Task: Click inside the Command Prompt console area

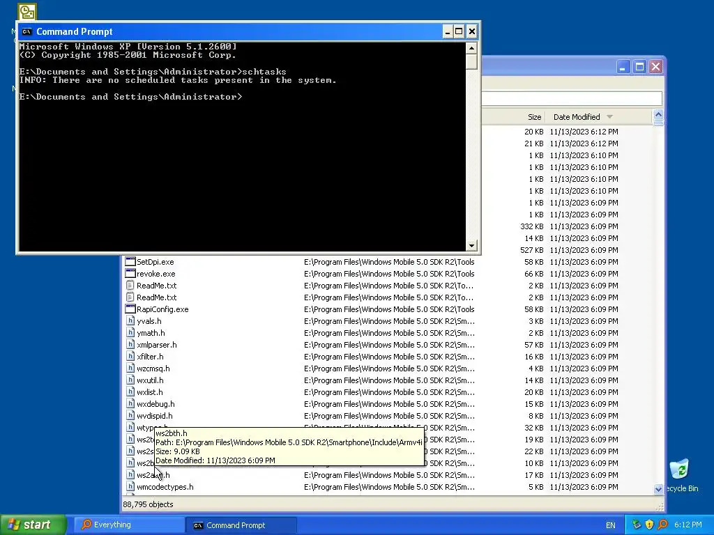Action: pos(242,146)
